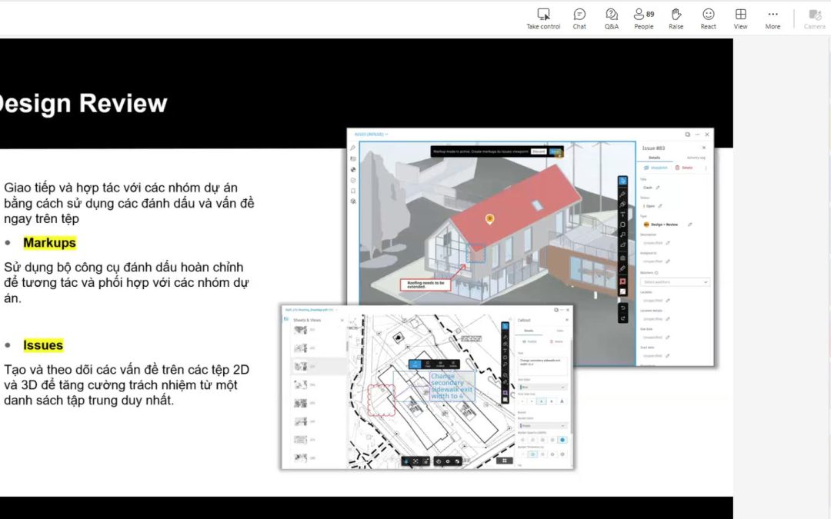
Task: Choose the selected medium text size option
Action: pyautogui.click(x=541, y=401)
